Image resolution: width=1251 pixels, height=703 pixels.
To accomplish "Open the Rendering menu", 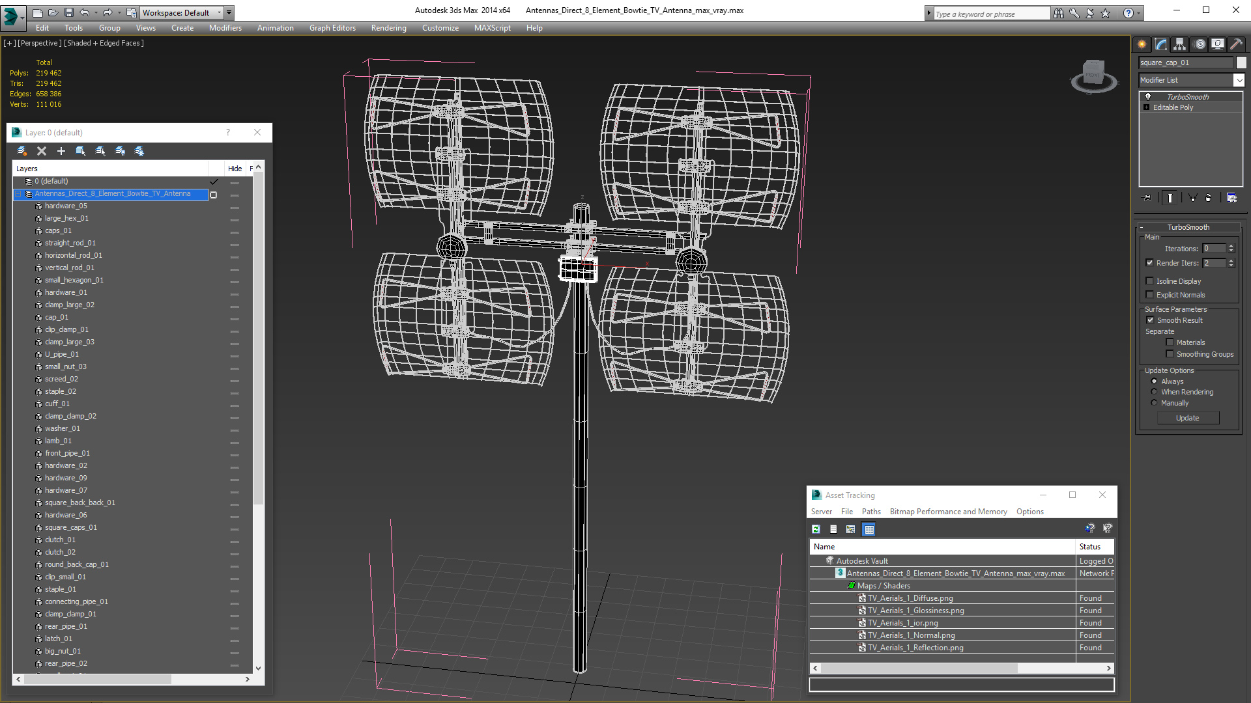I will coord(388,28).
